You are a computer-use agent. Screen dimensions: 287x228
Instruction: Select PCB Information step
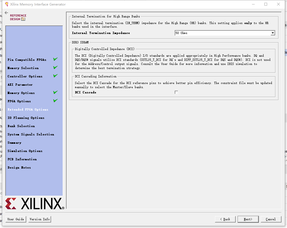[x=22, y=159]
